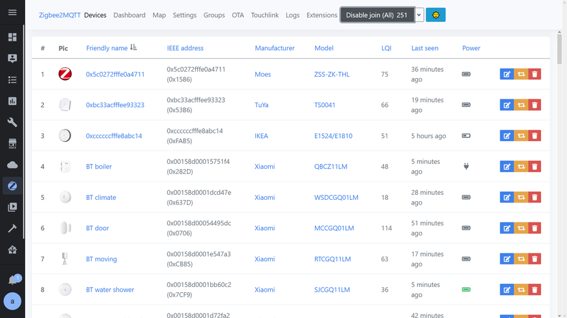
Task: Sort by Last seen column header
Action: click(425, 48)
